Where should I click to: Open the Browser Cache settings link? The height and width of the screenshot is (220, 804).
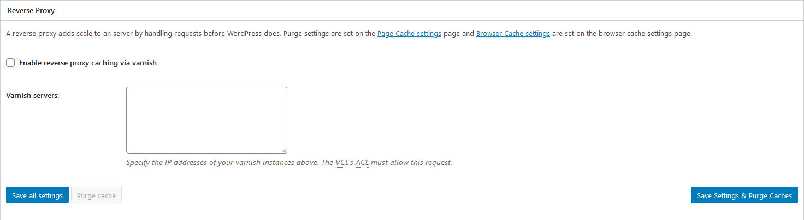(513, 33)
